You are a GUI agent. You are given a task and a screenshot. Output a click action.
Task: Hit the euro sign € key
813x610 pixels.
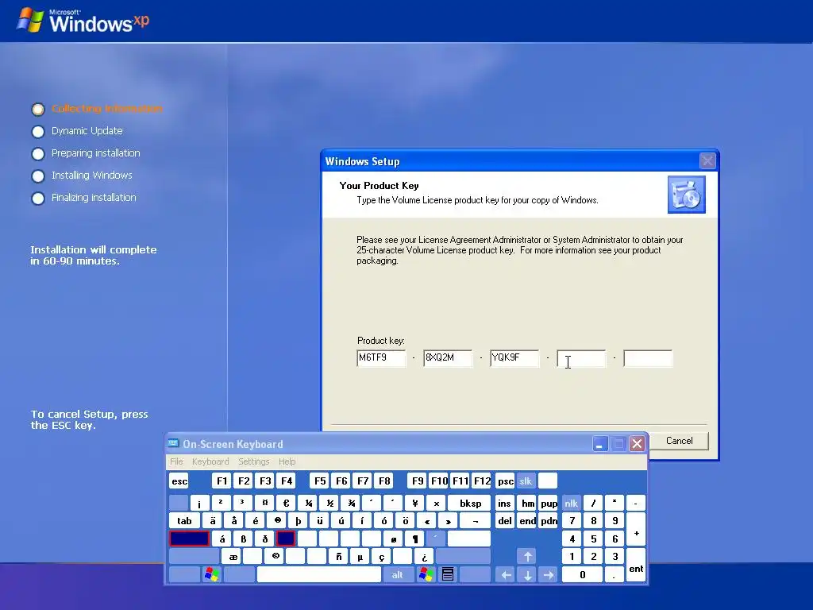click(x=286, y=503)
